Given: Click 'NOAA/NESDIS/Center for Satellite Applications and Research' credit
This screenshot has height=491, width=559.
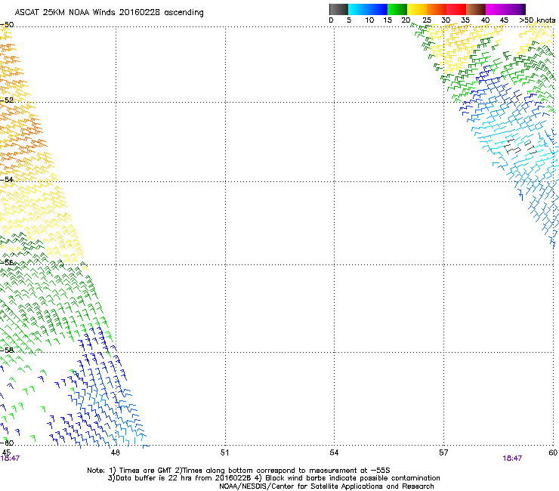Looking at the screenshot, I should [326, 486].
